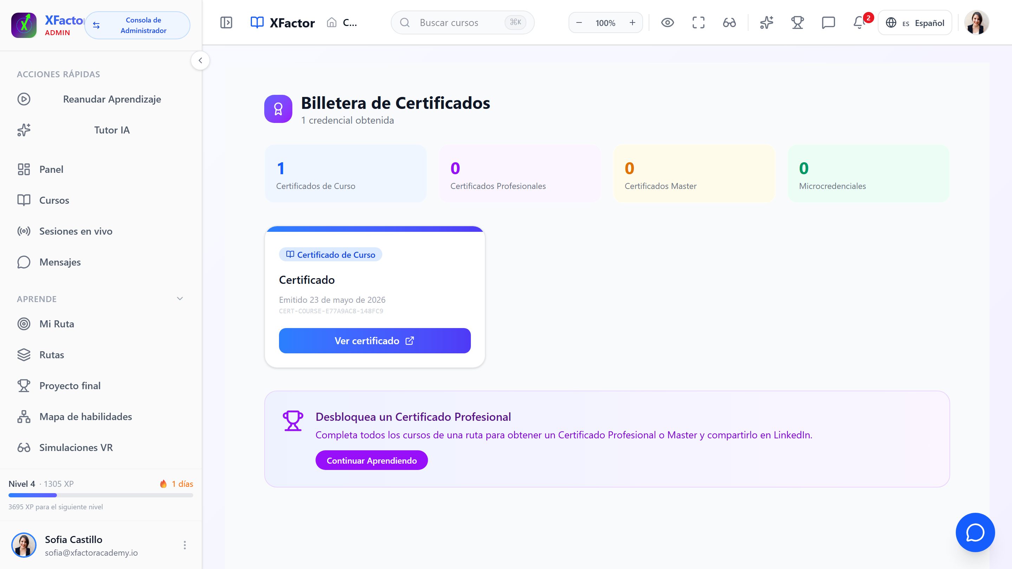Open Rutas in sidebar
1012x569 pixels.
(100, 355)
